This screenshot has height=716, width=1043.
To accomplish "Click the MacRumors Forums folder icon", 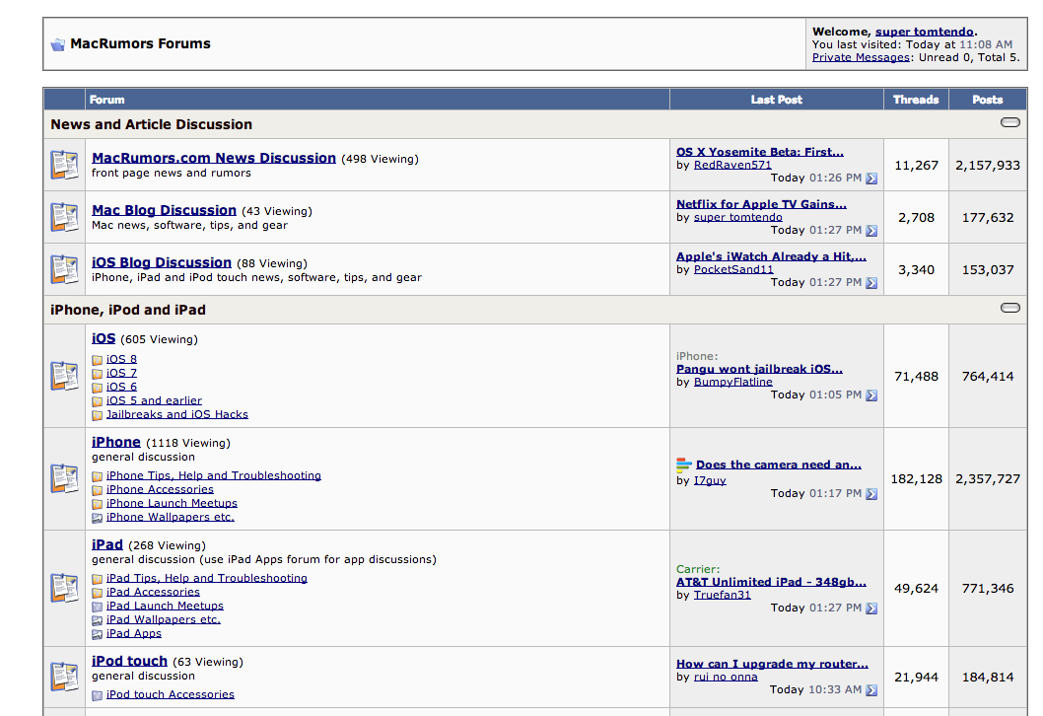I will (58, 44).
